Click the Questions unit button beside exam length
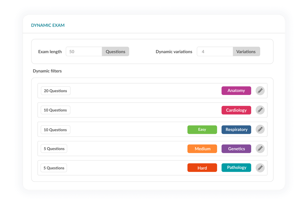The width and height of the screenshot is (308, 205). pyautogui.click(x=115, y=51)
